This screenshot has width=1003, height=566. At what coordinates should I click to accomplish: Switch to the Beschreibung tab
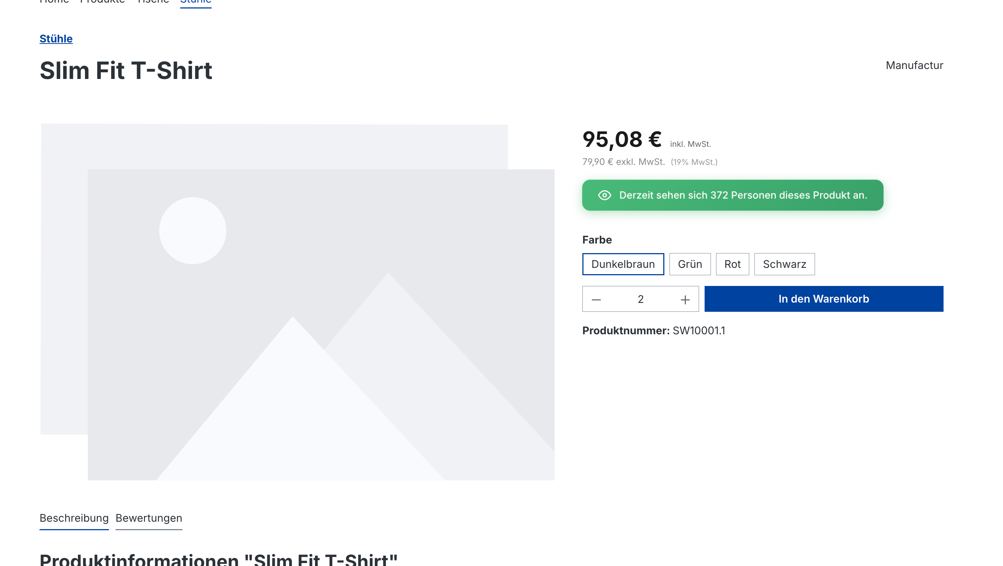point(74,518)
